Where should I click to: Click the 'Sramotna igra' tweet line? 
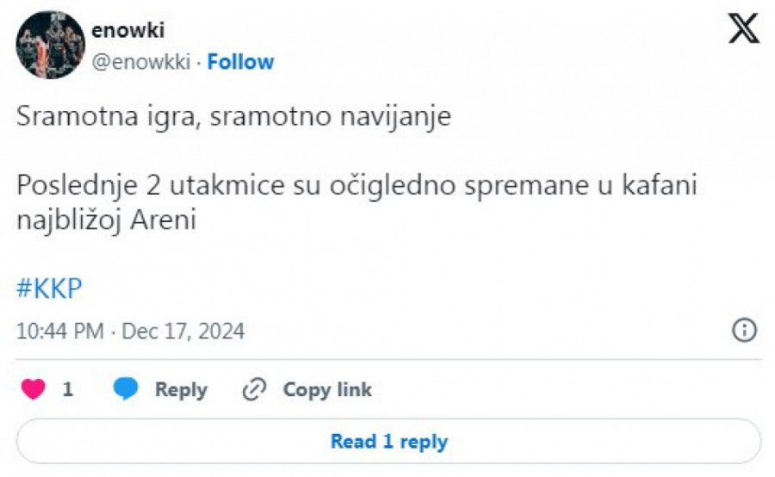click(233, 118)
